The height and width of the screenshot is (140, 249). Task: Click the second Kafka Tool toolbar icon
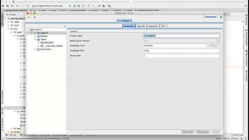(35, 17)
